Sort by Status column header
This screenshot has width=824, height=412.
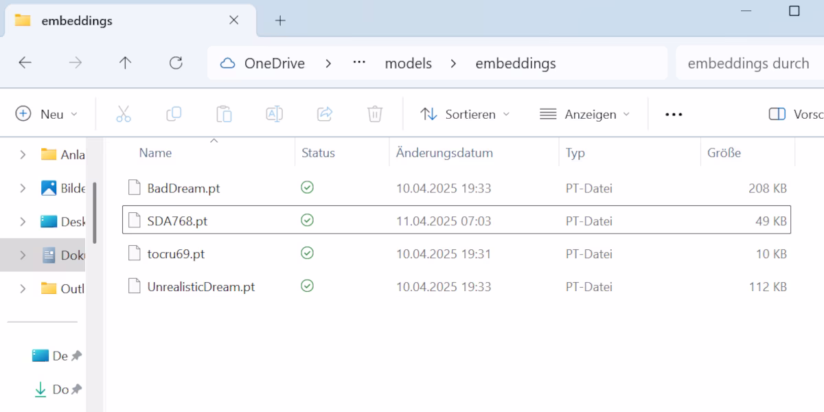[319, 152]
